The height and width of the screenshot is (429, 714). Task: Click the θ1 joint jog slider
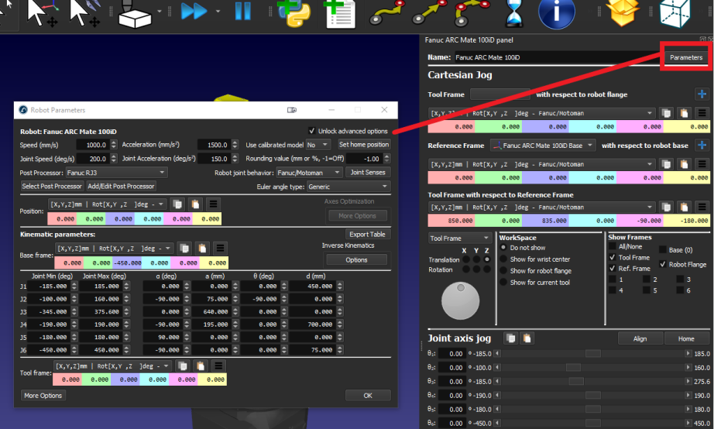click(x=592, y=353)
